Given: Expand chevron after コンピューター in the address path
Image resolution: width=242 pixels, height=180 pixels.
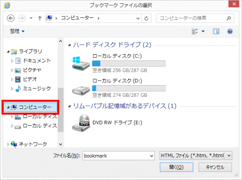Looking at the screenshot, I should coord(99,18).
